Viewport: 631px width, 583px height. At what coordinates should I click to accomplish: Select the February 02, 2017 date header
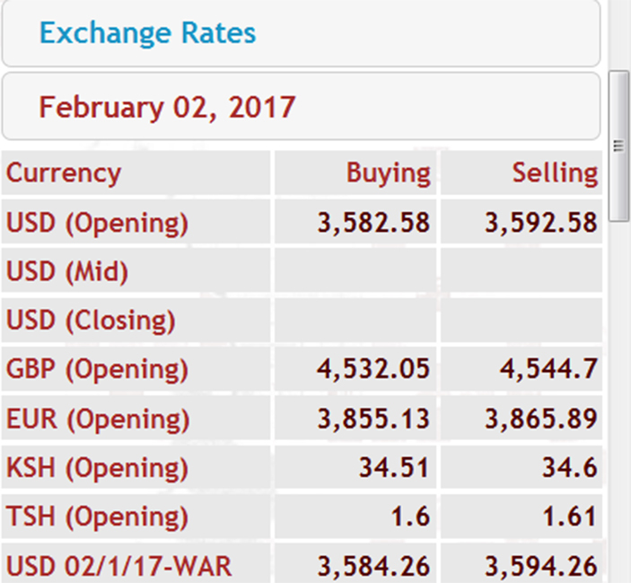coord(167,107)
